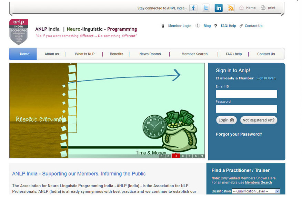Open the Qualification Level dropdown
Image resolution: width=302 pixels, height=201 pixels.
click(256, 191)
